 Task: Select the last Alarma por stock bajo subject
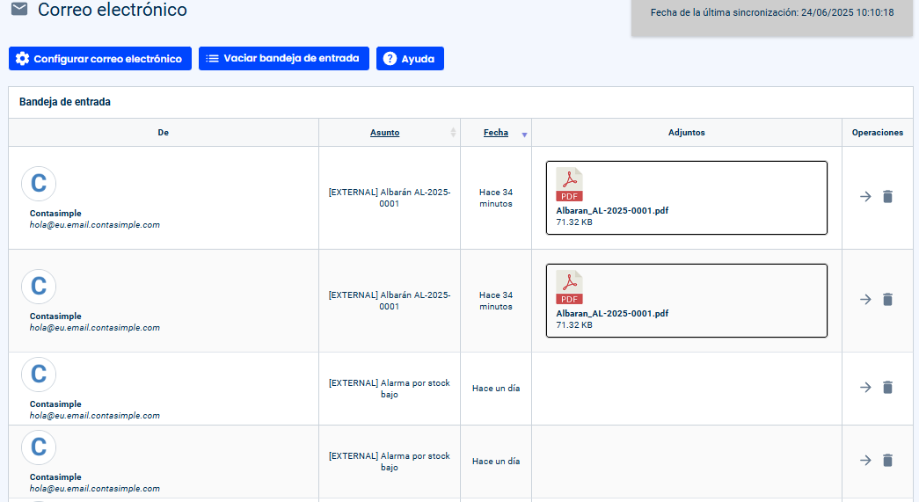(x=390, y=462)
